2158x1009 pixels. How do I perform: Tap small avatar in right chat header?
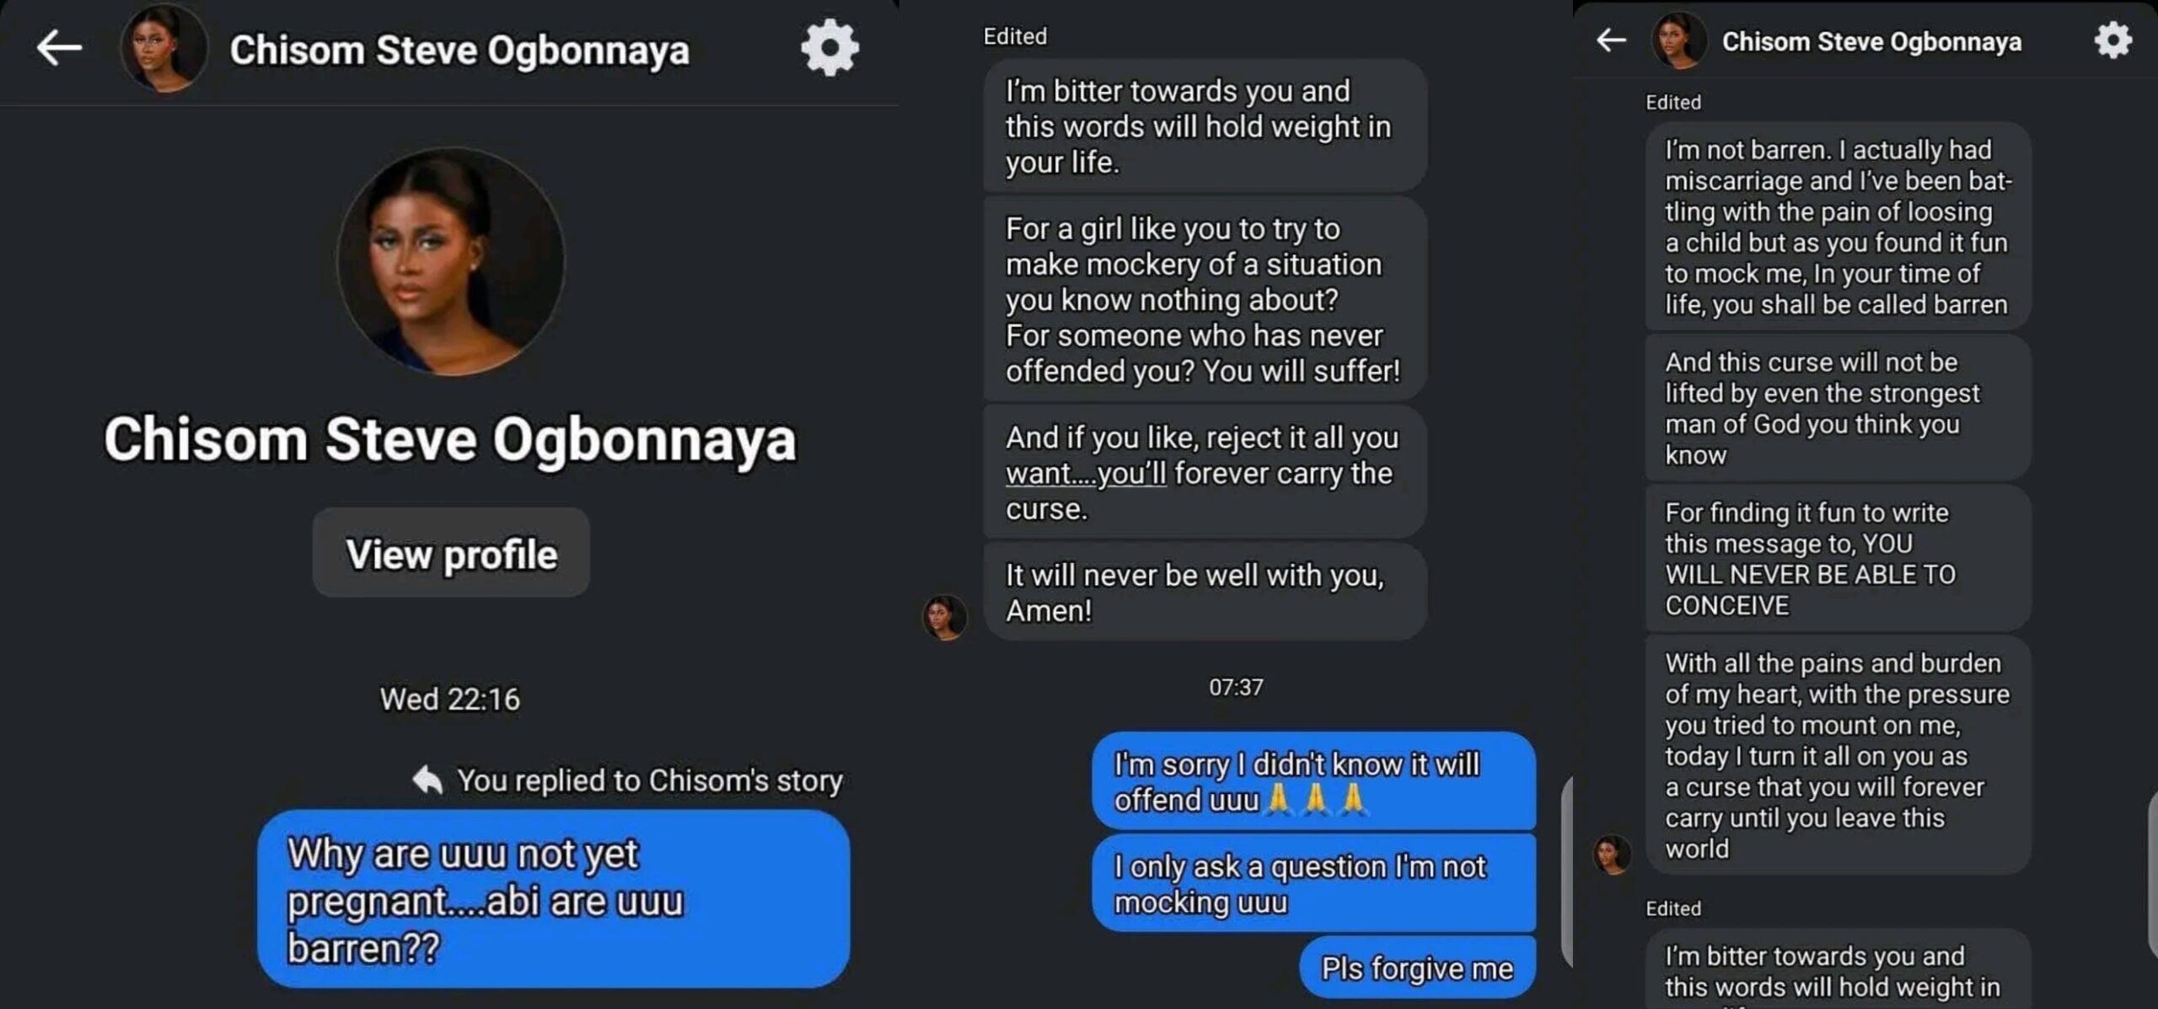click(x=1679, y=40)
